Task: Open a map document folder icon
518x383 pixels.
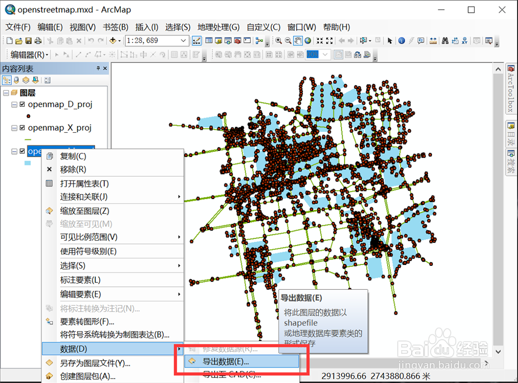Action: pos(19,40)
